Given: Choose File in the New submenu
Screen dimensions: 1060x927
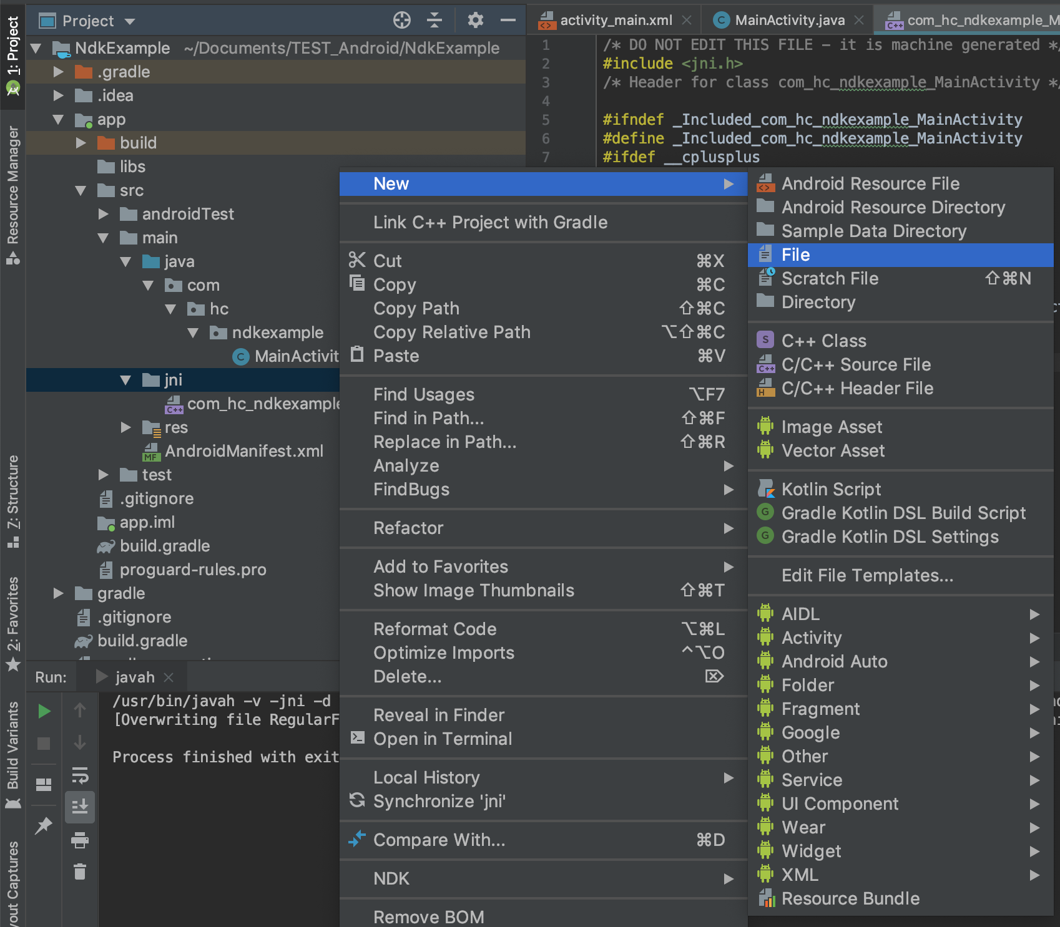Looking at the screenshot, I should tap(900, 255).
